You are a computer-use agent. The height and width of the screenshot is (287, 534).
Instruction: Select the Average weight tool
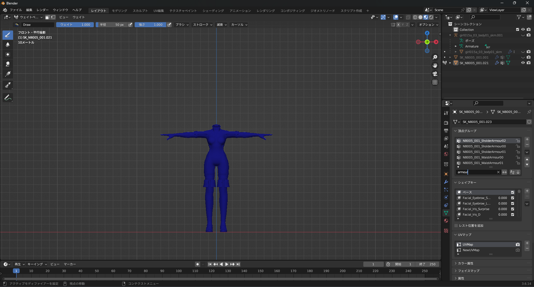[x=8, y=54]
